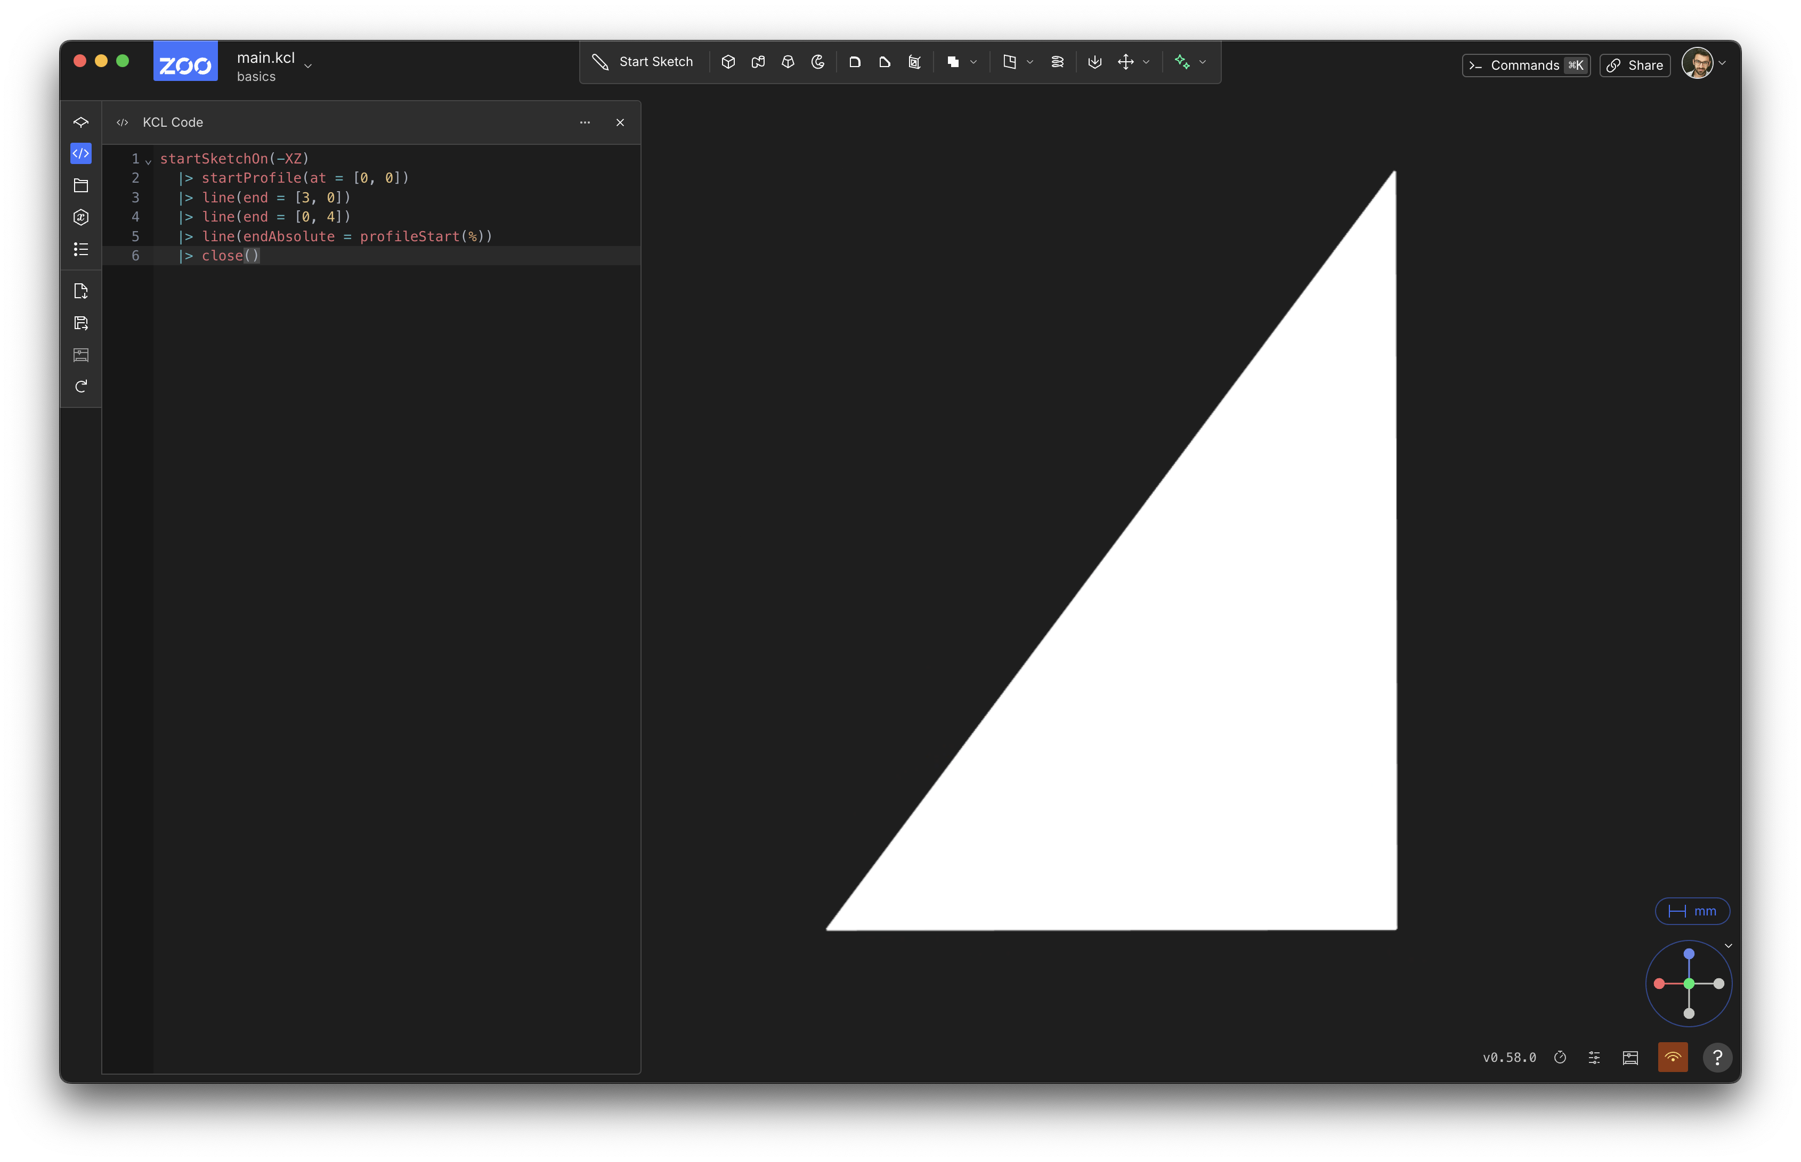Open the Feature Tree sidebar pane
The height and width of the screenshot is (1162, 1801).
click(x=81, y=122)
